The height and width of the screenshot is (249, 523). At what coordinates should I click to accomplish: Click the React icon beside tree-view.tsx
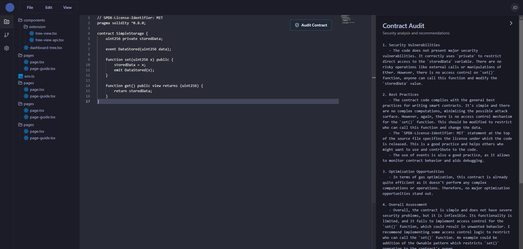tap(32, 33)
